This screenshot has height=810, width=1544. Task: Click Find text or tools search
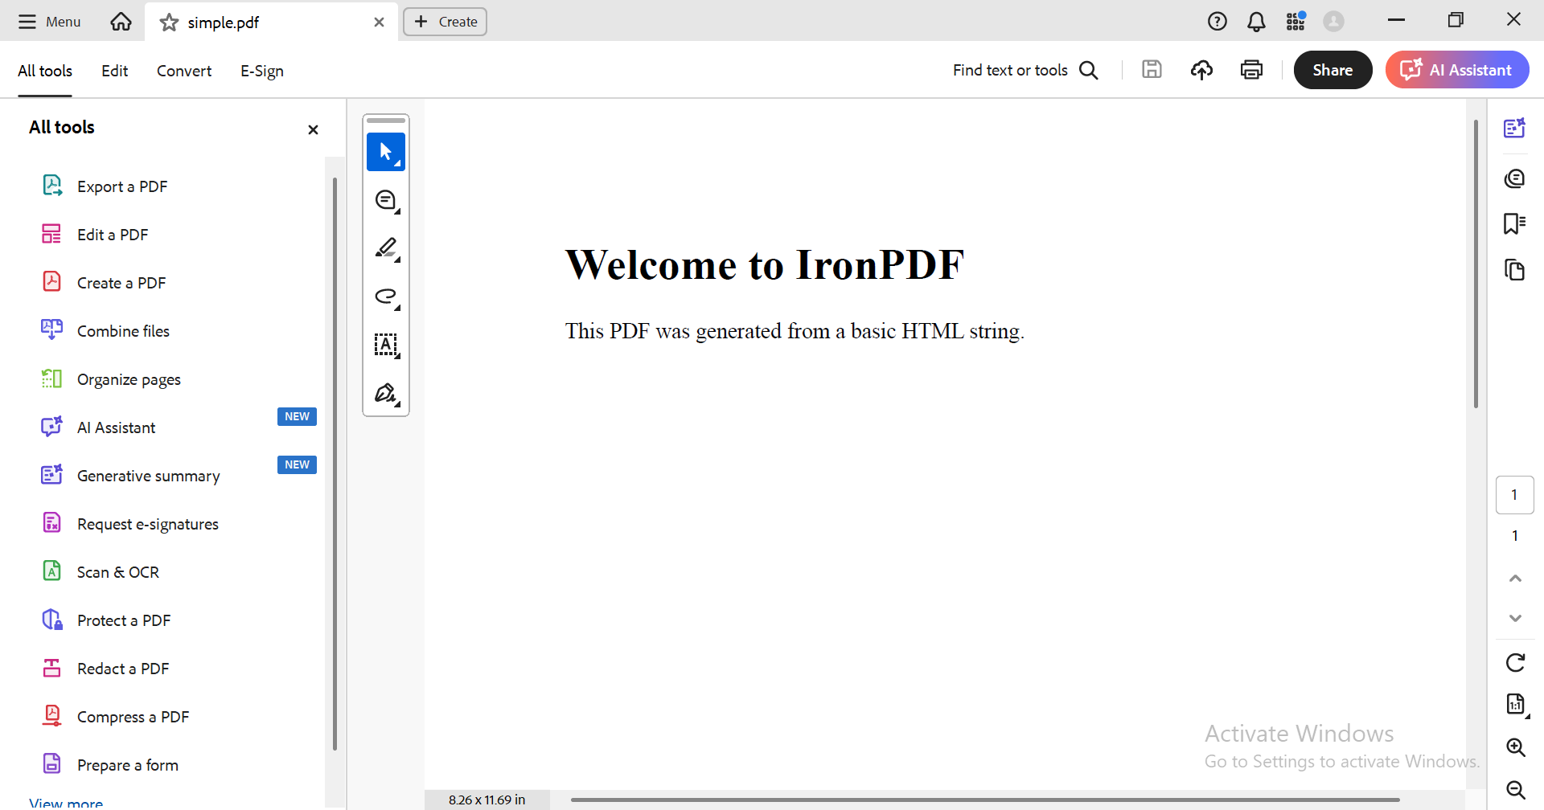pos(1025,70)
